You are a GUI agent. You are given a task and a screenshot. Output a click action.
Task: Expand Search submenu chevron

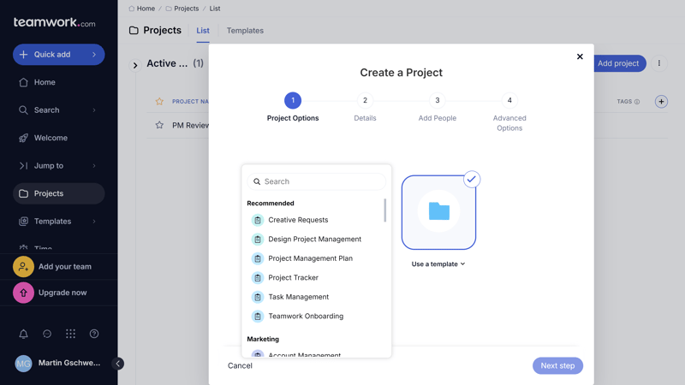[x=94, y=110]
